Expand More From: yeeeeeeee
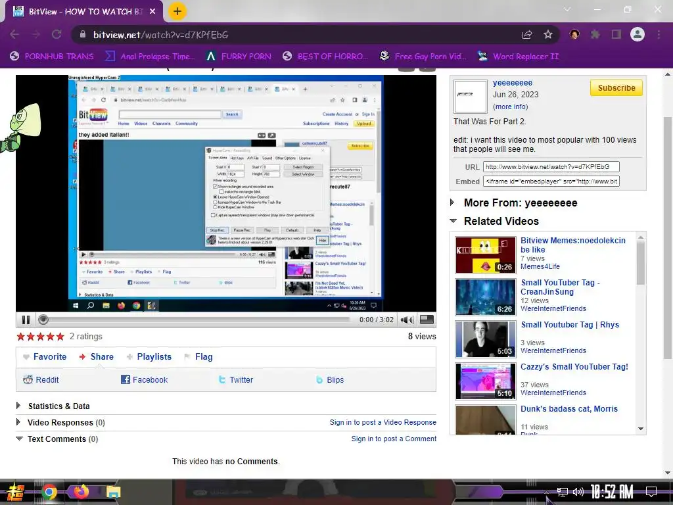 pyautogui.click(x=514, y=203)
